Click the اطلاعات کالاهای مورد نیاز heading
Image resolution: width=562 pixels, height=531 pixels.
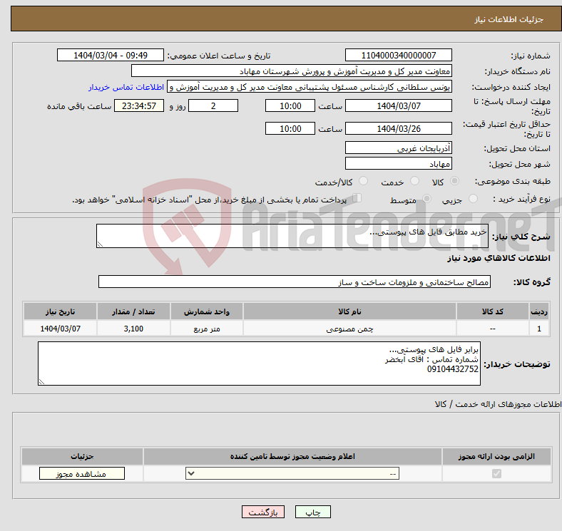[499, 258]
